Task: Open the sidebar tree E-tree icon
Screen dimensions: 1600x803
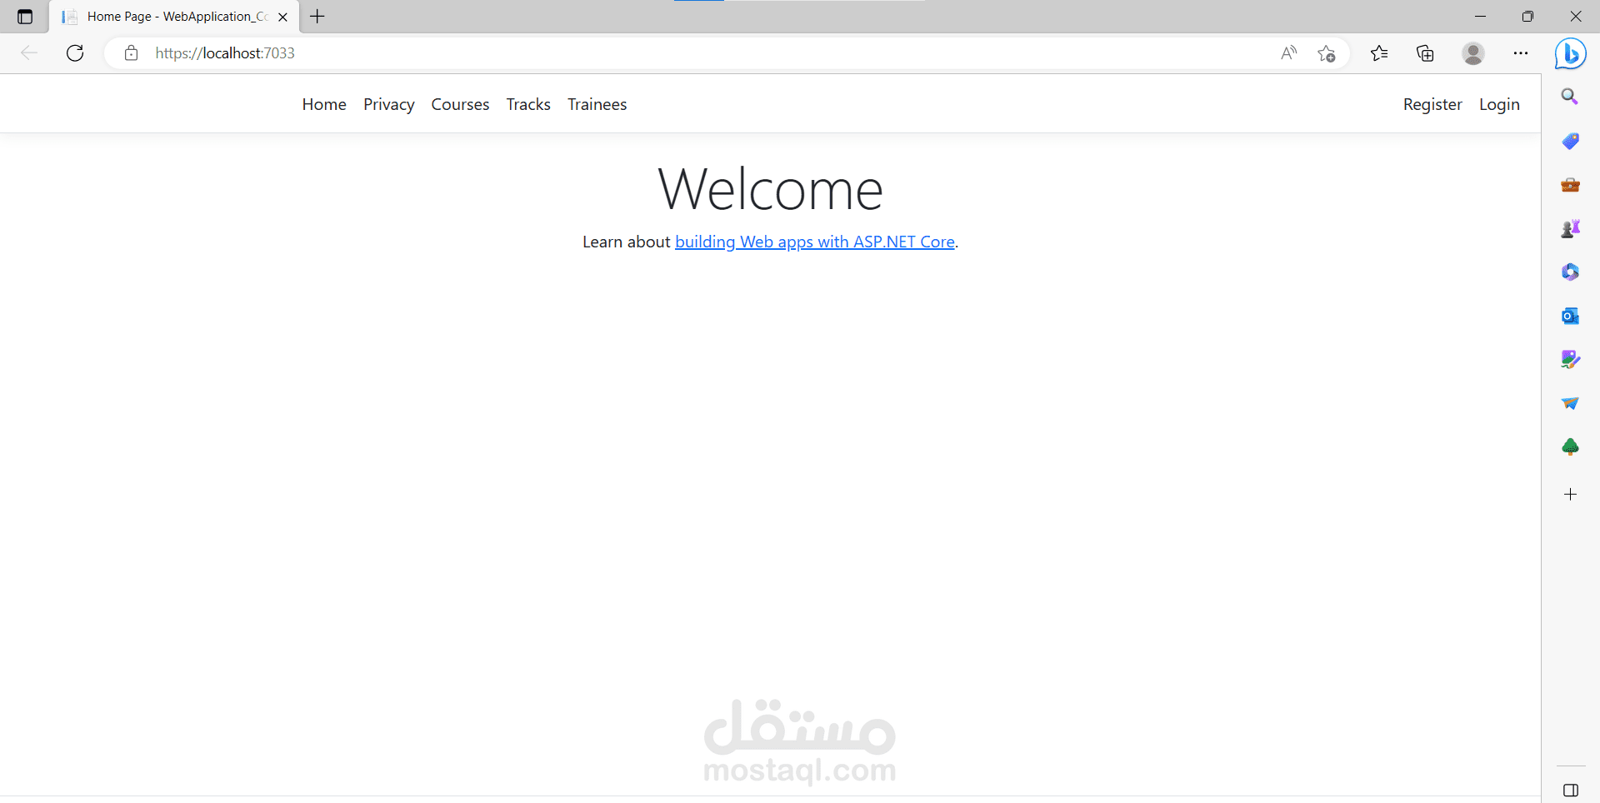Action: pos(1570,447)
